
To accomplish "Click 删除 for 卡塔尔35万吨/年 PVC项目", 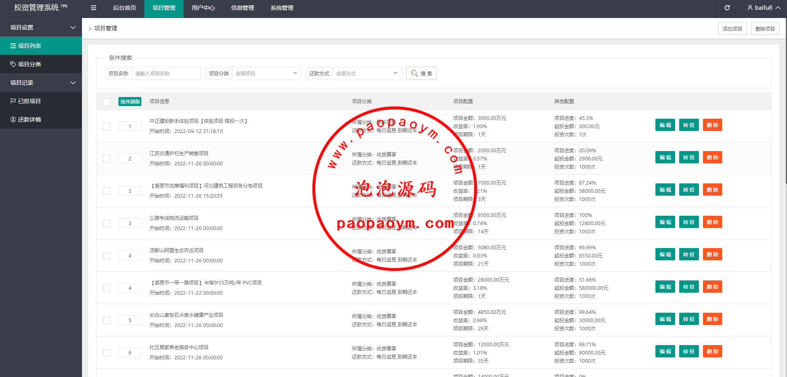I will (712, 287).
